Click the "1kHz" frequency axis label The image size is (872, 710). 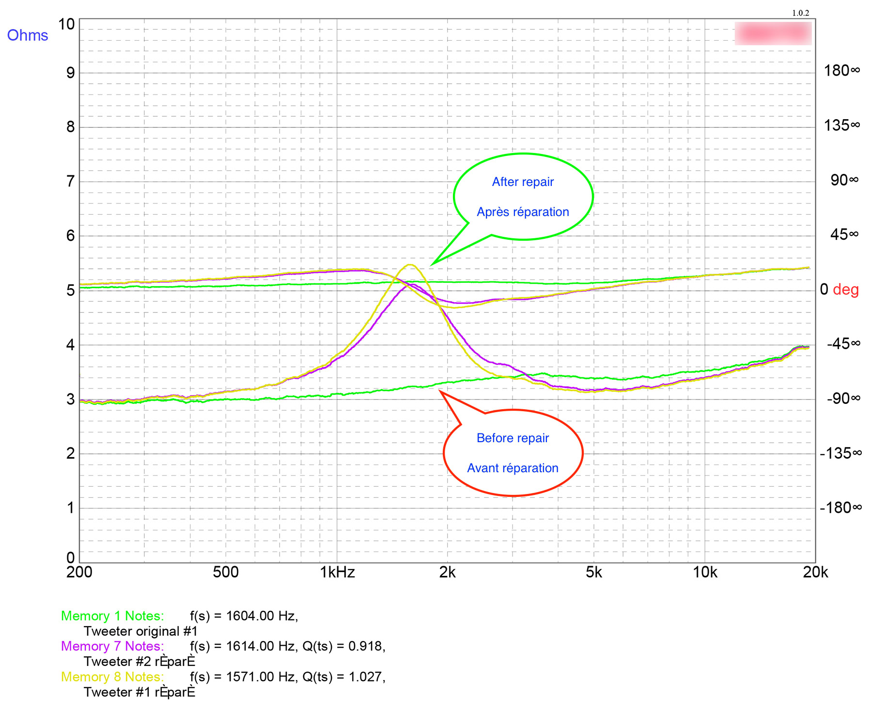click(x=337, y=572)
